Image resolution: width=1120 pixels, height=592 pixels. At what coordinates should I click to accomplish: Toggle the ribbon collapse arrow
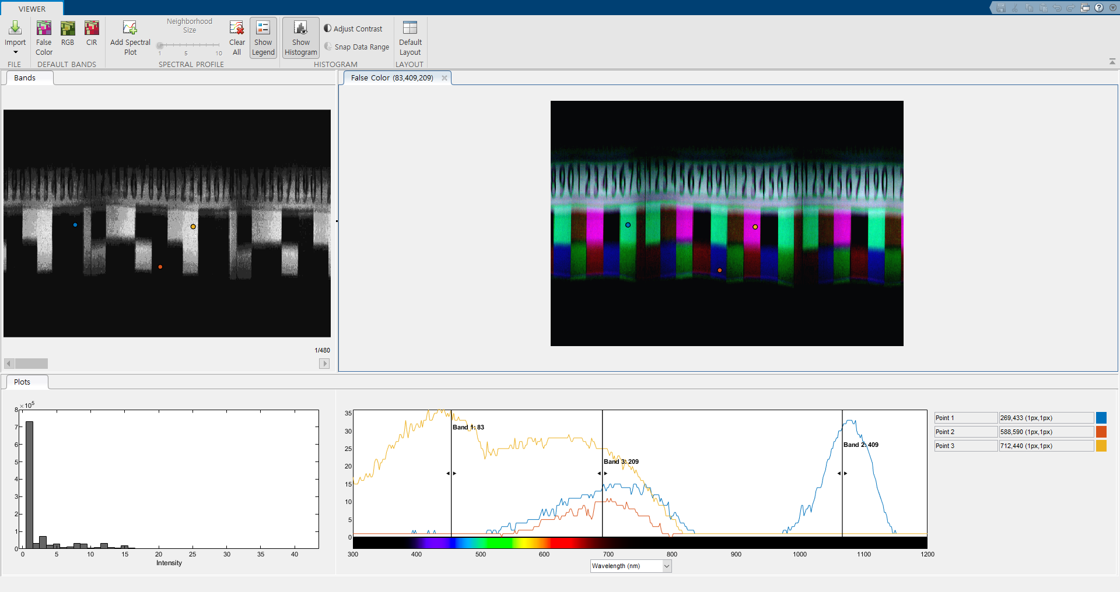click(x=1112, y=61)
